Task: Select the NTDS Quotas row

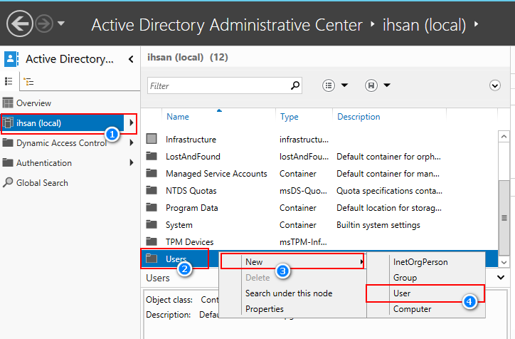Action: tap(319, 191)
